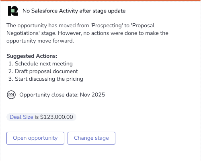Click the crown icon beside close date
The width and height of the screenshot is (201, 161).
click(11, 95)
